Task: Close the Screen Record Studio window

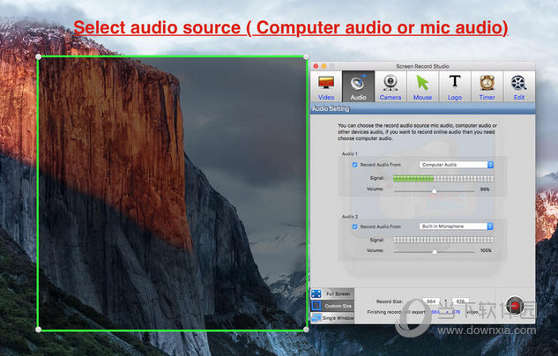Action: coord(316,66)
